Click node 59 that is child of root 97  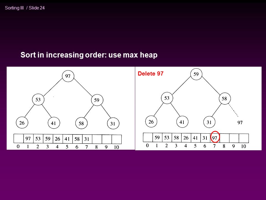click(x=97, y=100)
